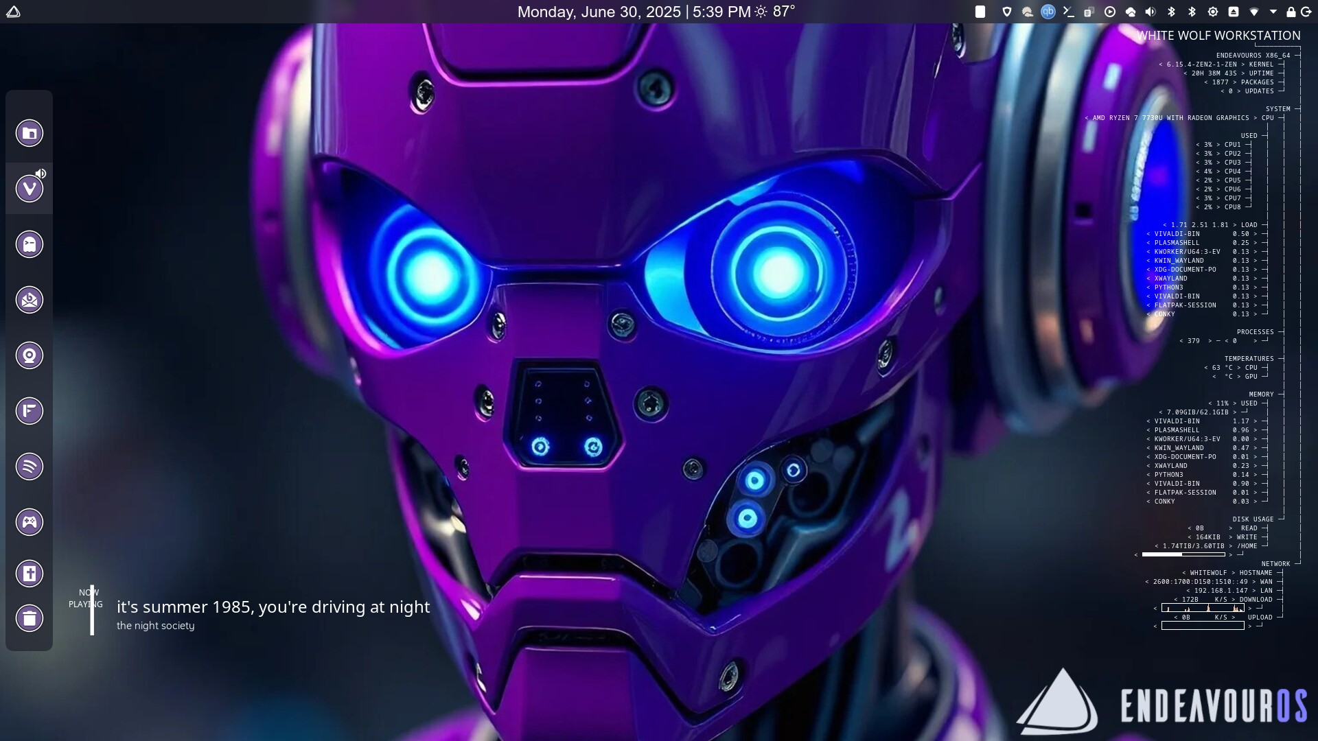Open the F-logo app in dock
The image size is (1318, 741).
30,411
